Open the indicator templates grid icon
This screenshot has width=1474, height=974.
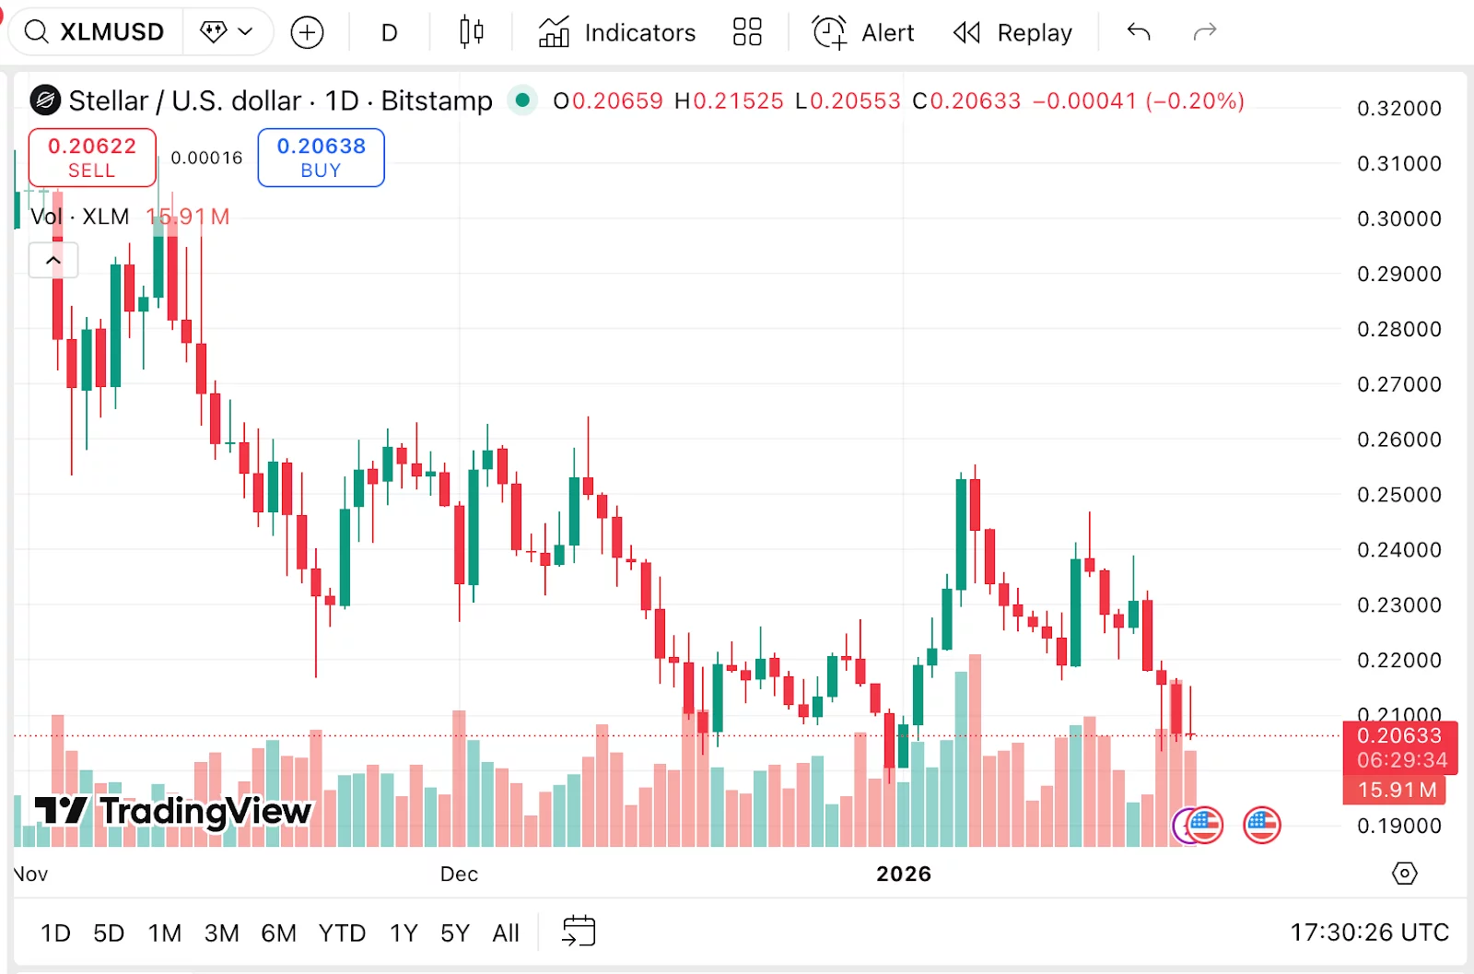(747, 31)
